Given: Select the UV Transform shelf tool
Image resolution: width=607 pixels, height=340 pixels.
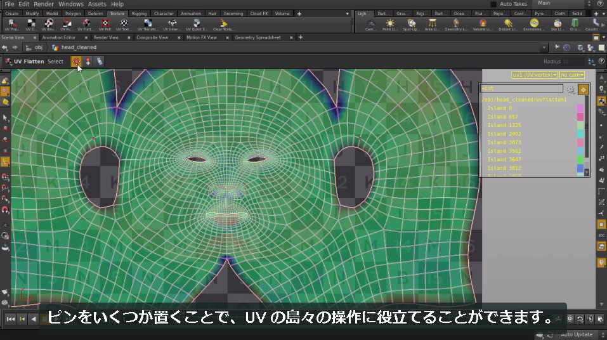Looking at the screenshot, I should [x=148, y=25].
